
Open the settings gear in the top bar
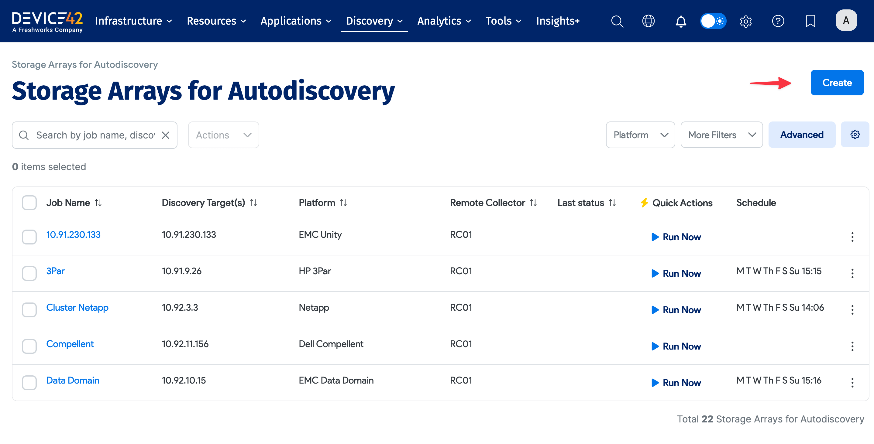click(745, 21)
